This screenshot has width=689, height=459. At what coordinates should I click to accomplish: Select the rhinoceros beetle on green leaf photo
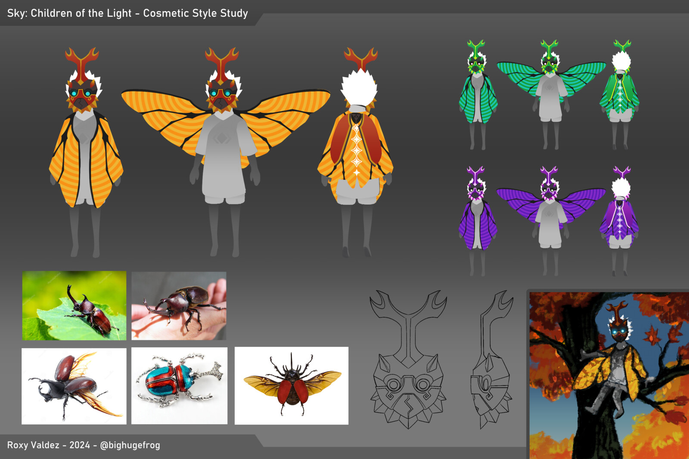click(74, 305)
